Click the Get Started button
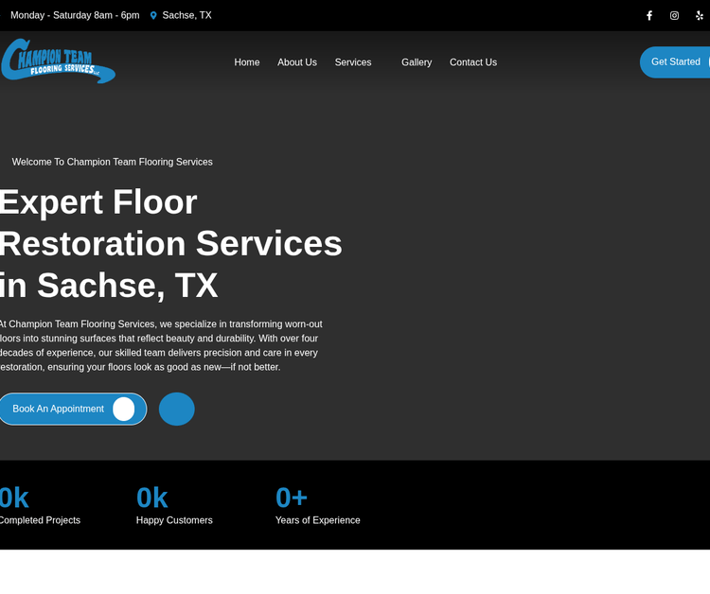This screenshot has width=710, height=594. click(x=675, y=62)
